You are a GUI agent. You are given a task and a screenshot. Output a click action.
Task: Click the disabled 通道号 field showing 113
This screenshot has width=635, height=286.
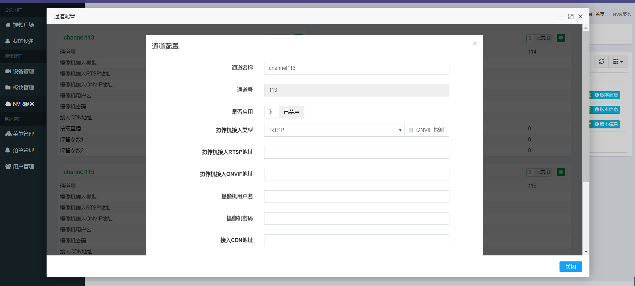click(357, 90)
